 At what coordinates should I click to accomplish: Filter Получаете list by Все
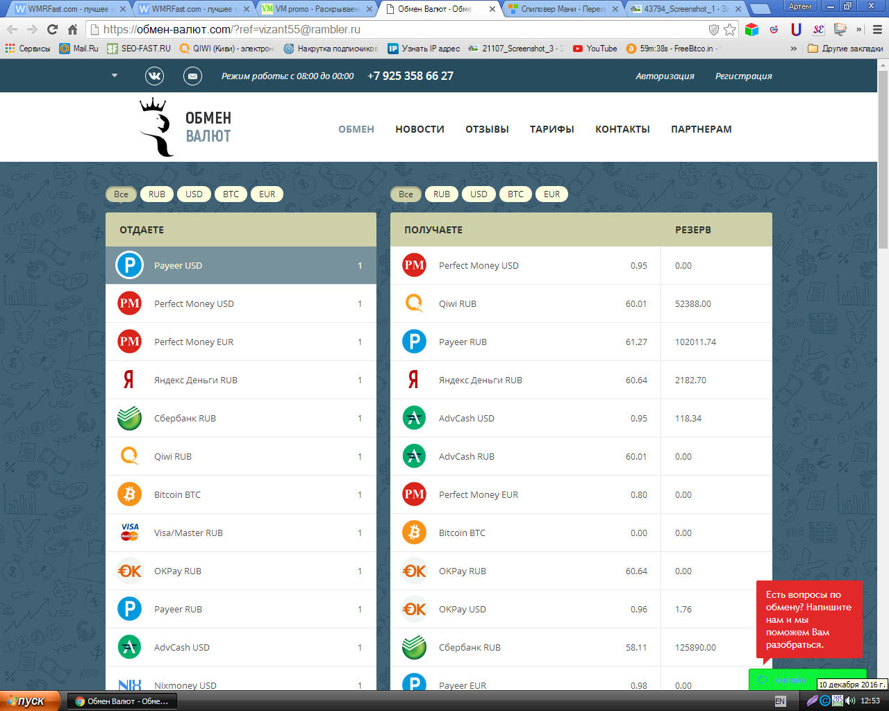(x=406, y=194)
